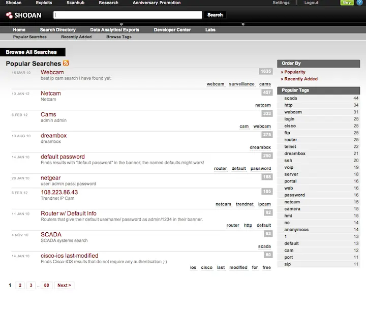Click the surveillance tag under Webcam
Viewport: 366px width, 309px height.
(x=241, y=84)
